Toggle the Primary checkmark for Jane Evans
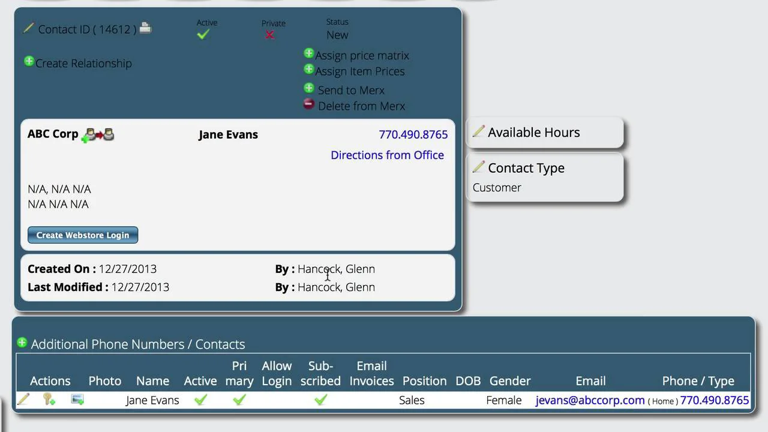 point(239,400)
